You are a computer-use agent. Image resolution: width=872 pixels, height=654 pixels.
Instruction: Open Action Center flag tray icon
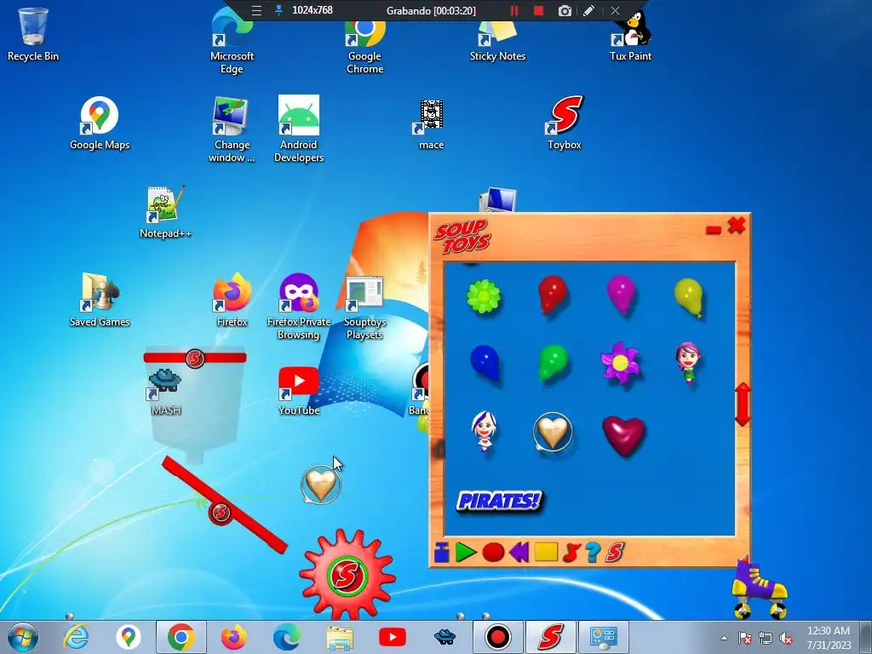coord(744,638)
